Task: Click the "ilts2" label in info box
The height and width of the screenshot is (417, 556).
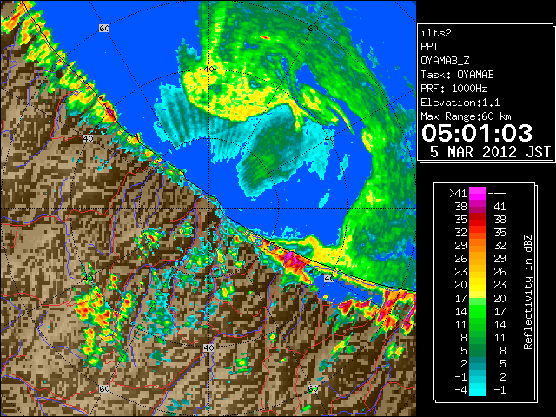Action: click(x=436, y=33)
